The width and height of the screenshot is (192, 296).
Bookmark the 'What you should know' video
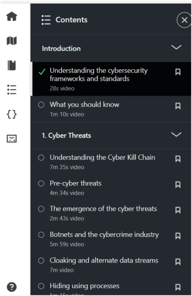pyautogui.click(x=178, y=106)
